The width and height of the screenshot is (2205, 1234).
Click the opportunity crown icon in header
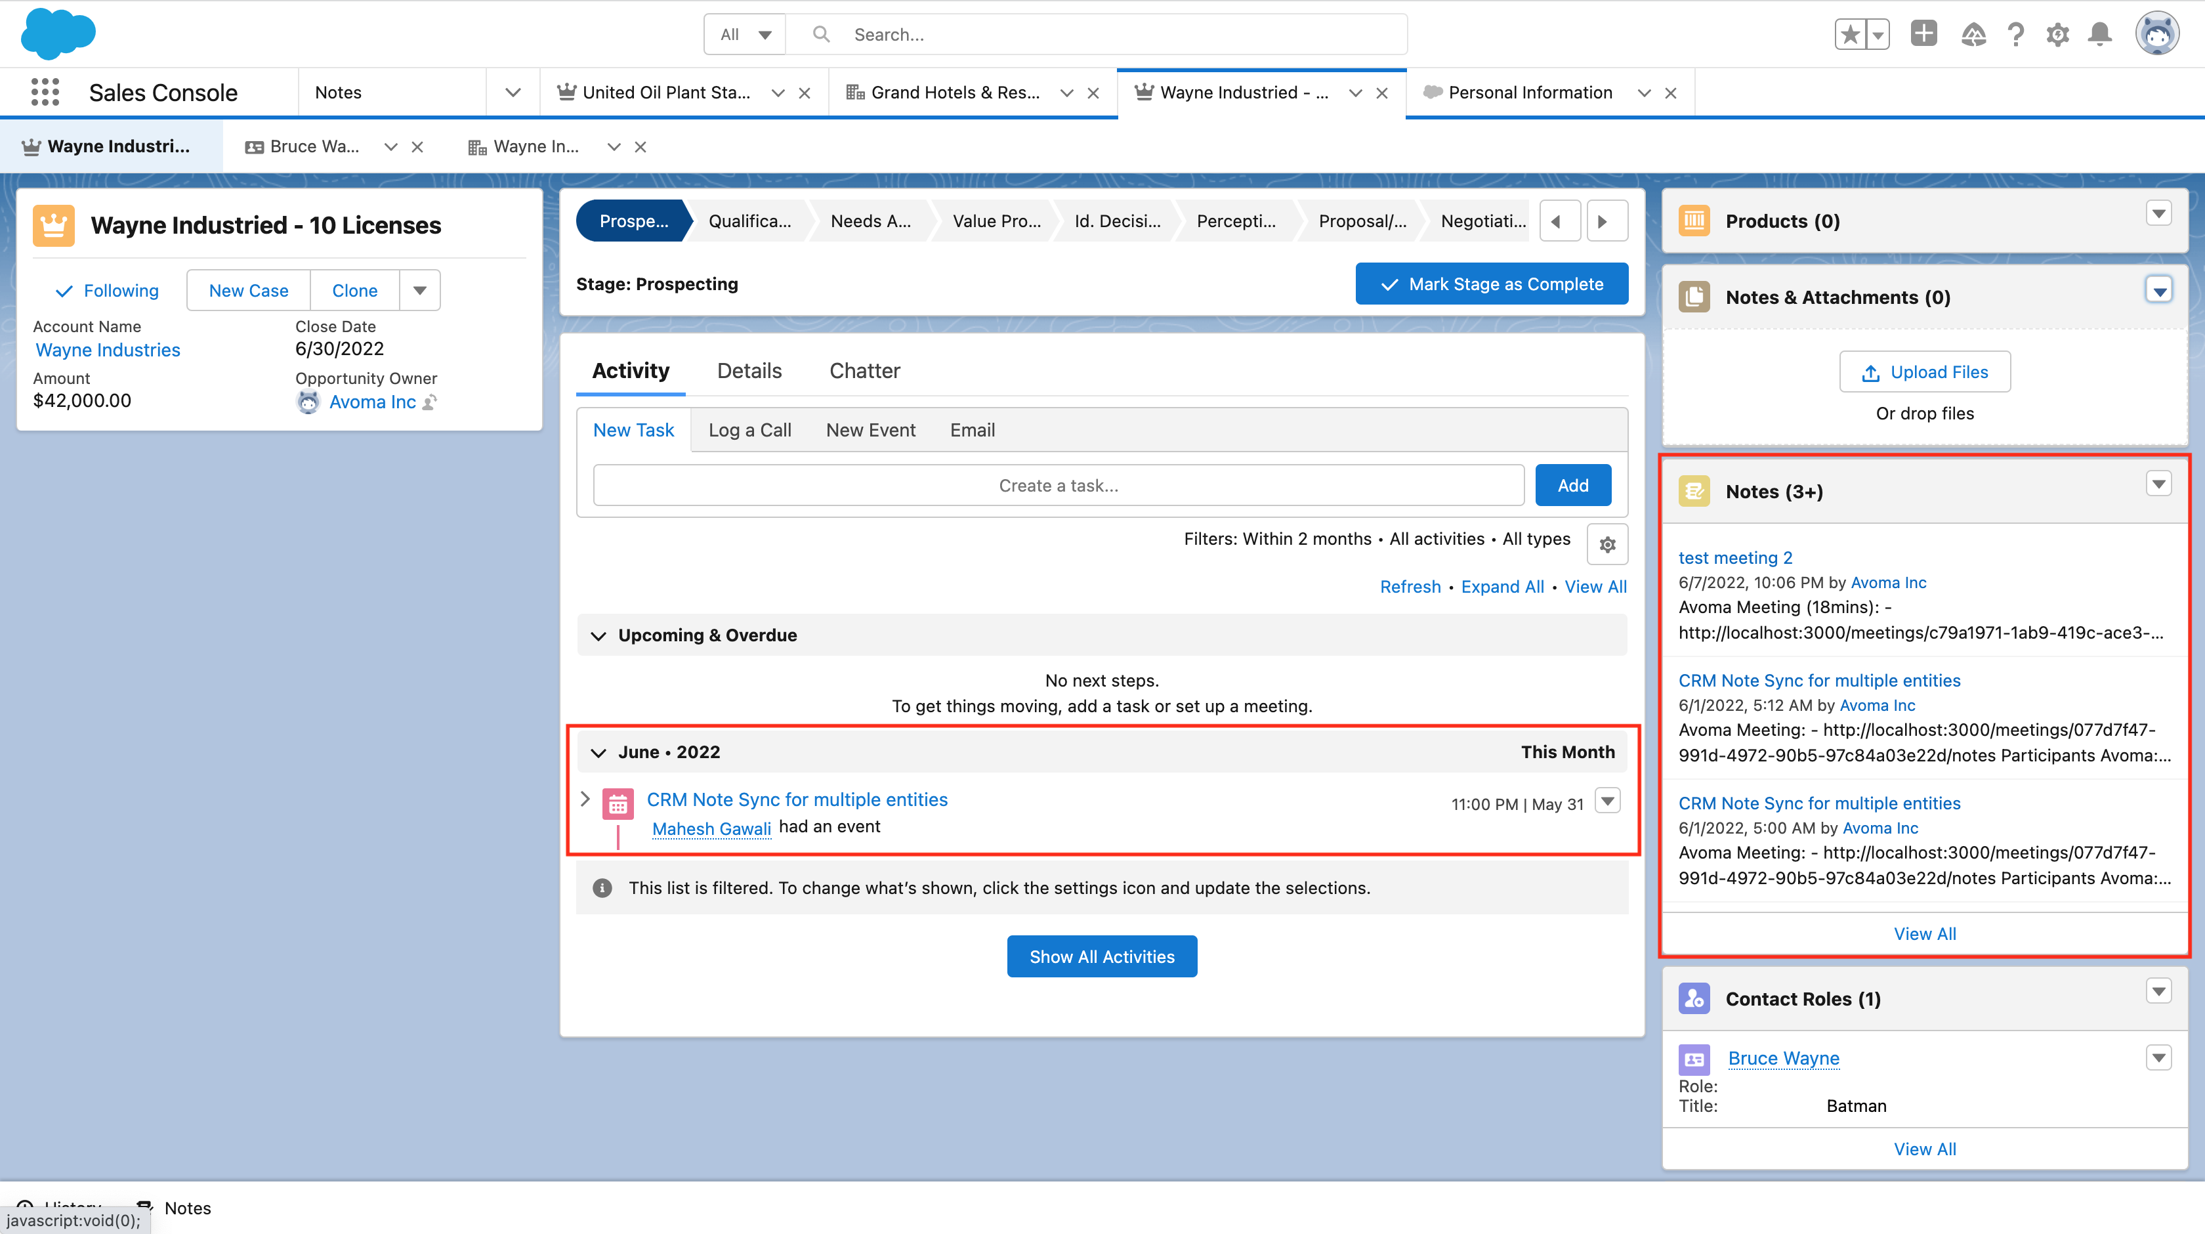[x=53, y=225]
